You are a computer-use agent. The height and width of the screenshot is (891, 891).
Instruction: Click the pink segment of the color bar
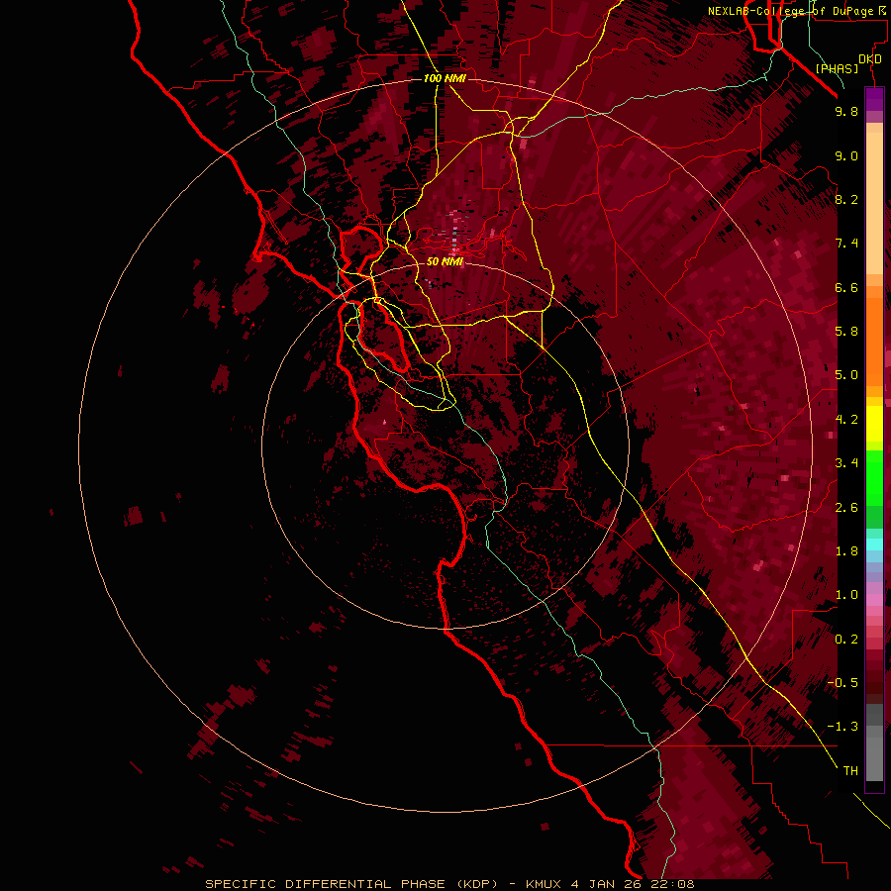coord(874,600)
